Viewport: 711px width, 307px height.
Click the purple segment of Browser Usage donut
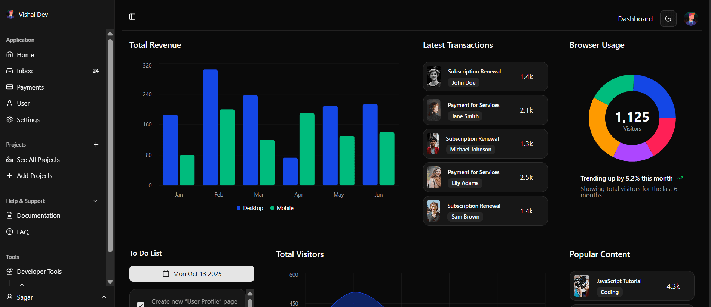[634, 153]
